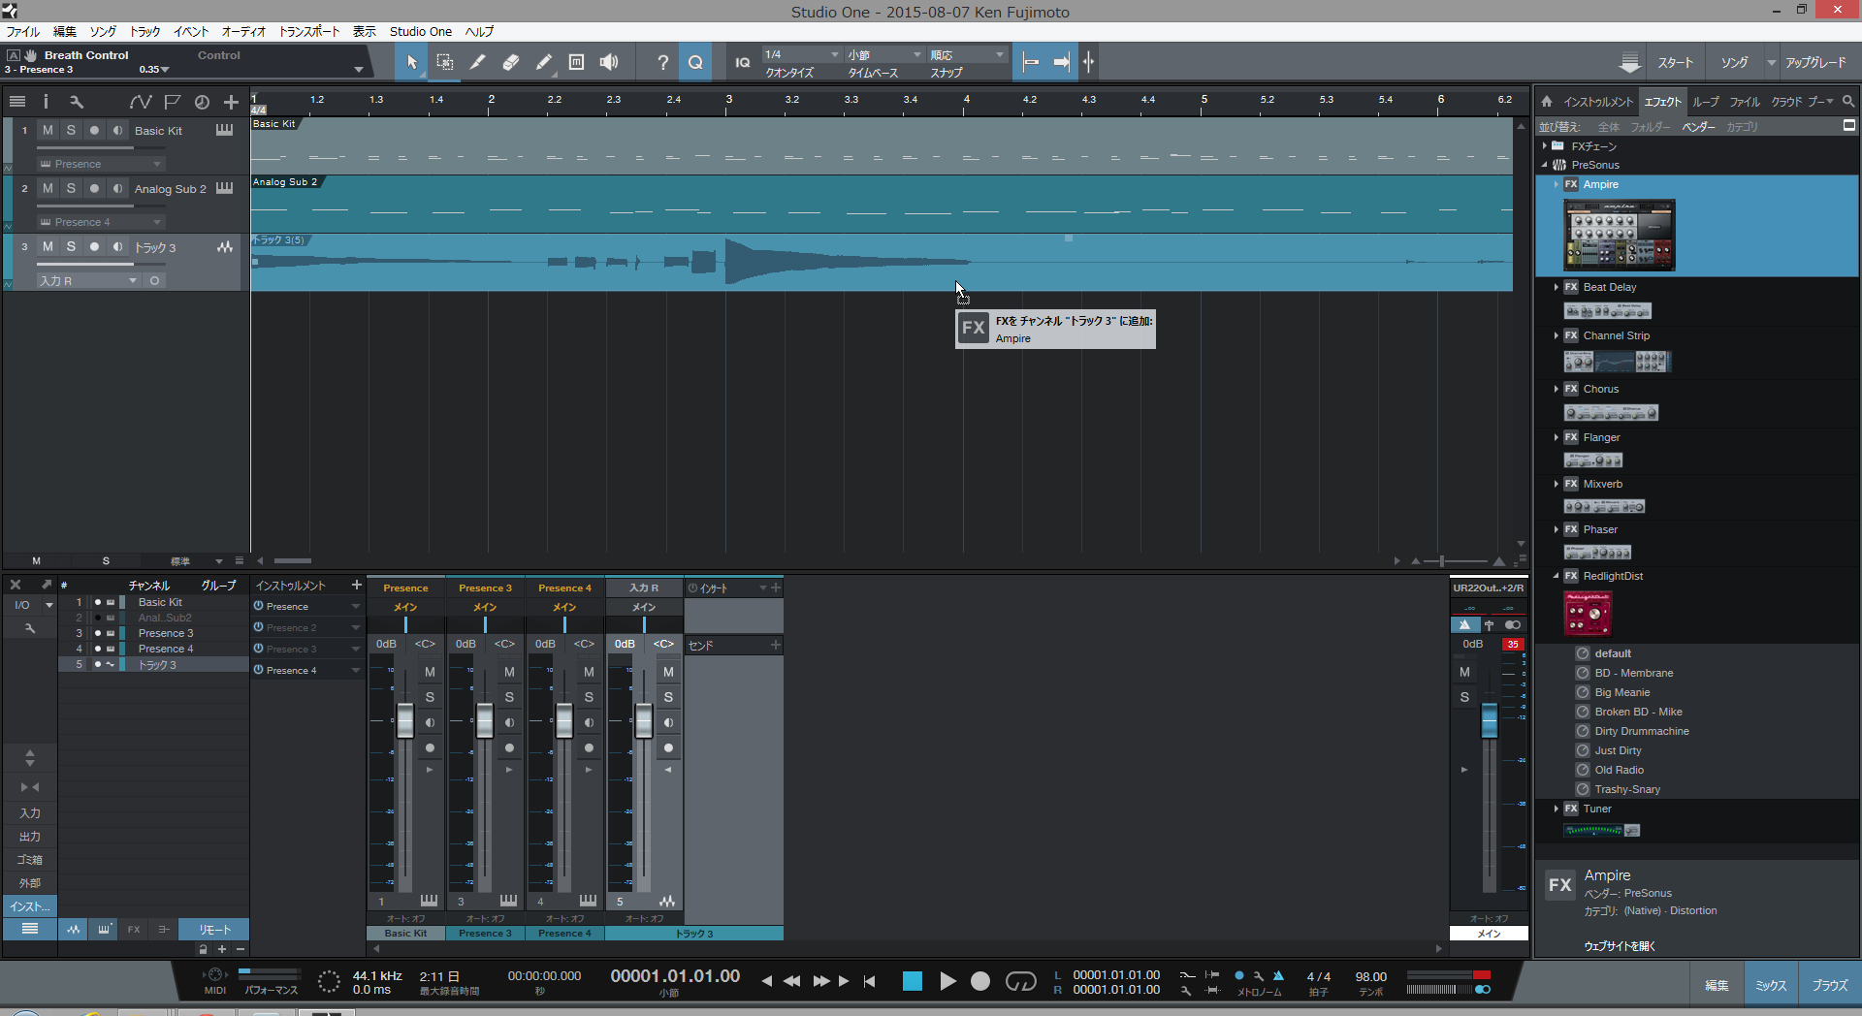The image size is (1862, 1016).
Task: Open the quantize 1/4 dropdown
Action: 802,54
